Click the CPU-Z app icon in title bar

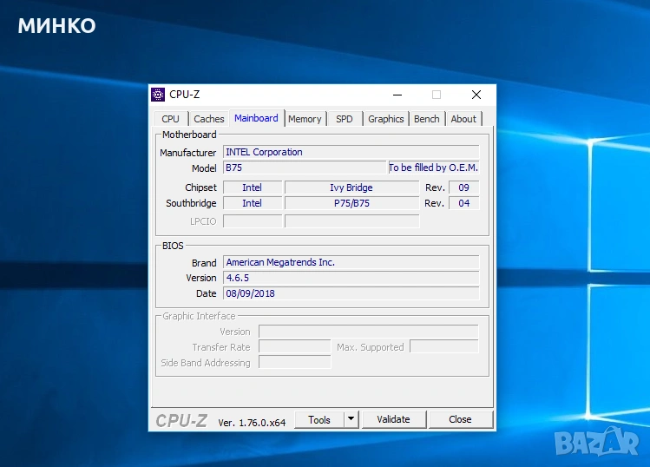tap(158, 95)
